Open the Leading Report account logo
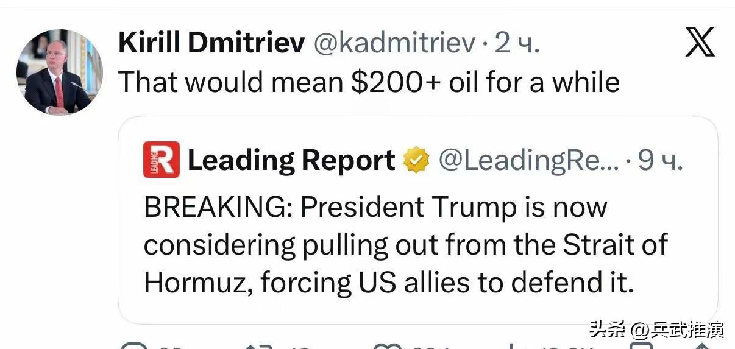The height and width of the screenshot is (349, 735). pyautogui.click(x=162, y=160)
